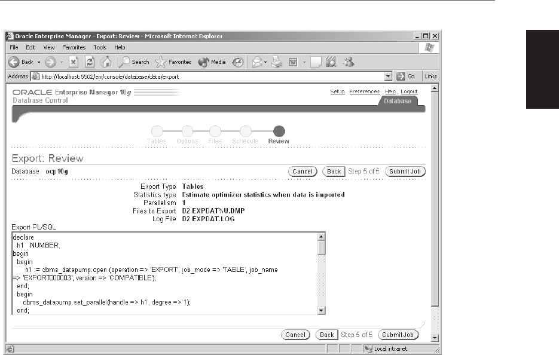Click the top Submit Job button

pos(405,172)
